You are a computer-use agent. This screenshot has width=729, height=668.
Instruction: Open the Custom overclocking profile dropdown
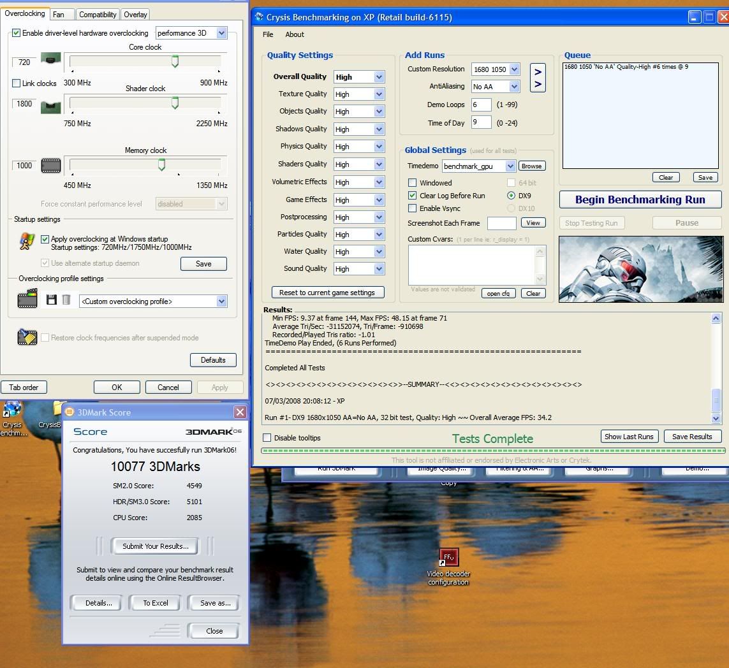pyautogui.click(x=153, y=301)
